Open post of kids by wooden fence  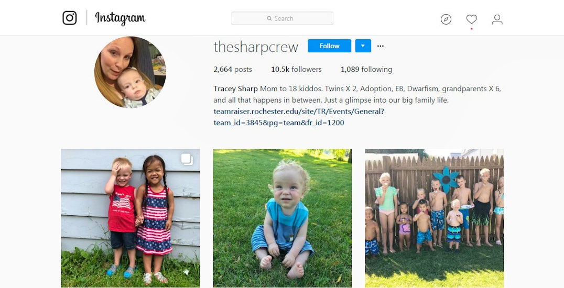(435, 218)
